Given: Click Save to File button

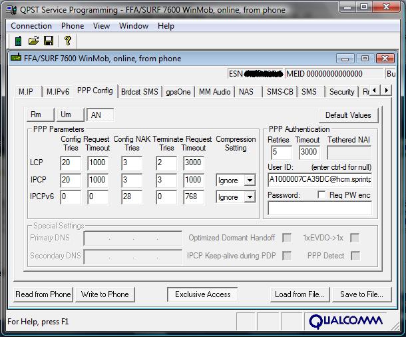Looking at the screenshot, I should [x=361, y=294].
